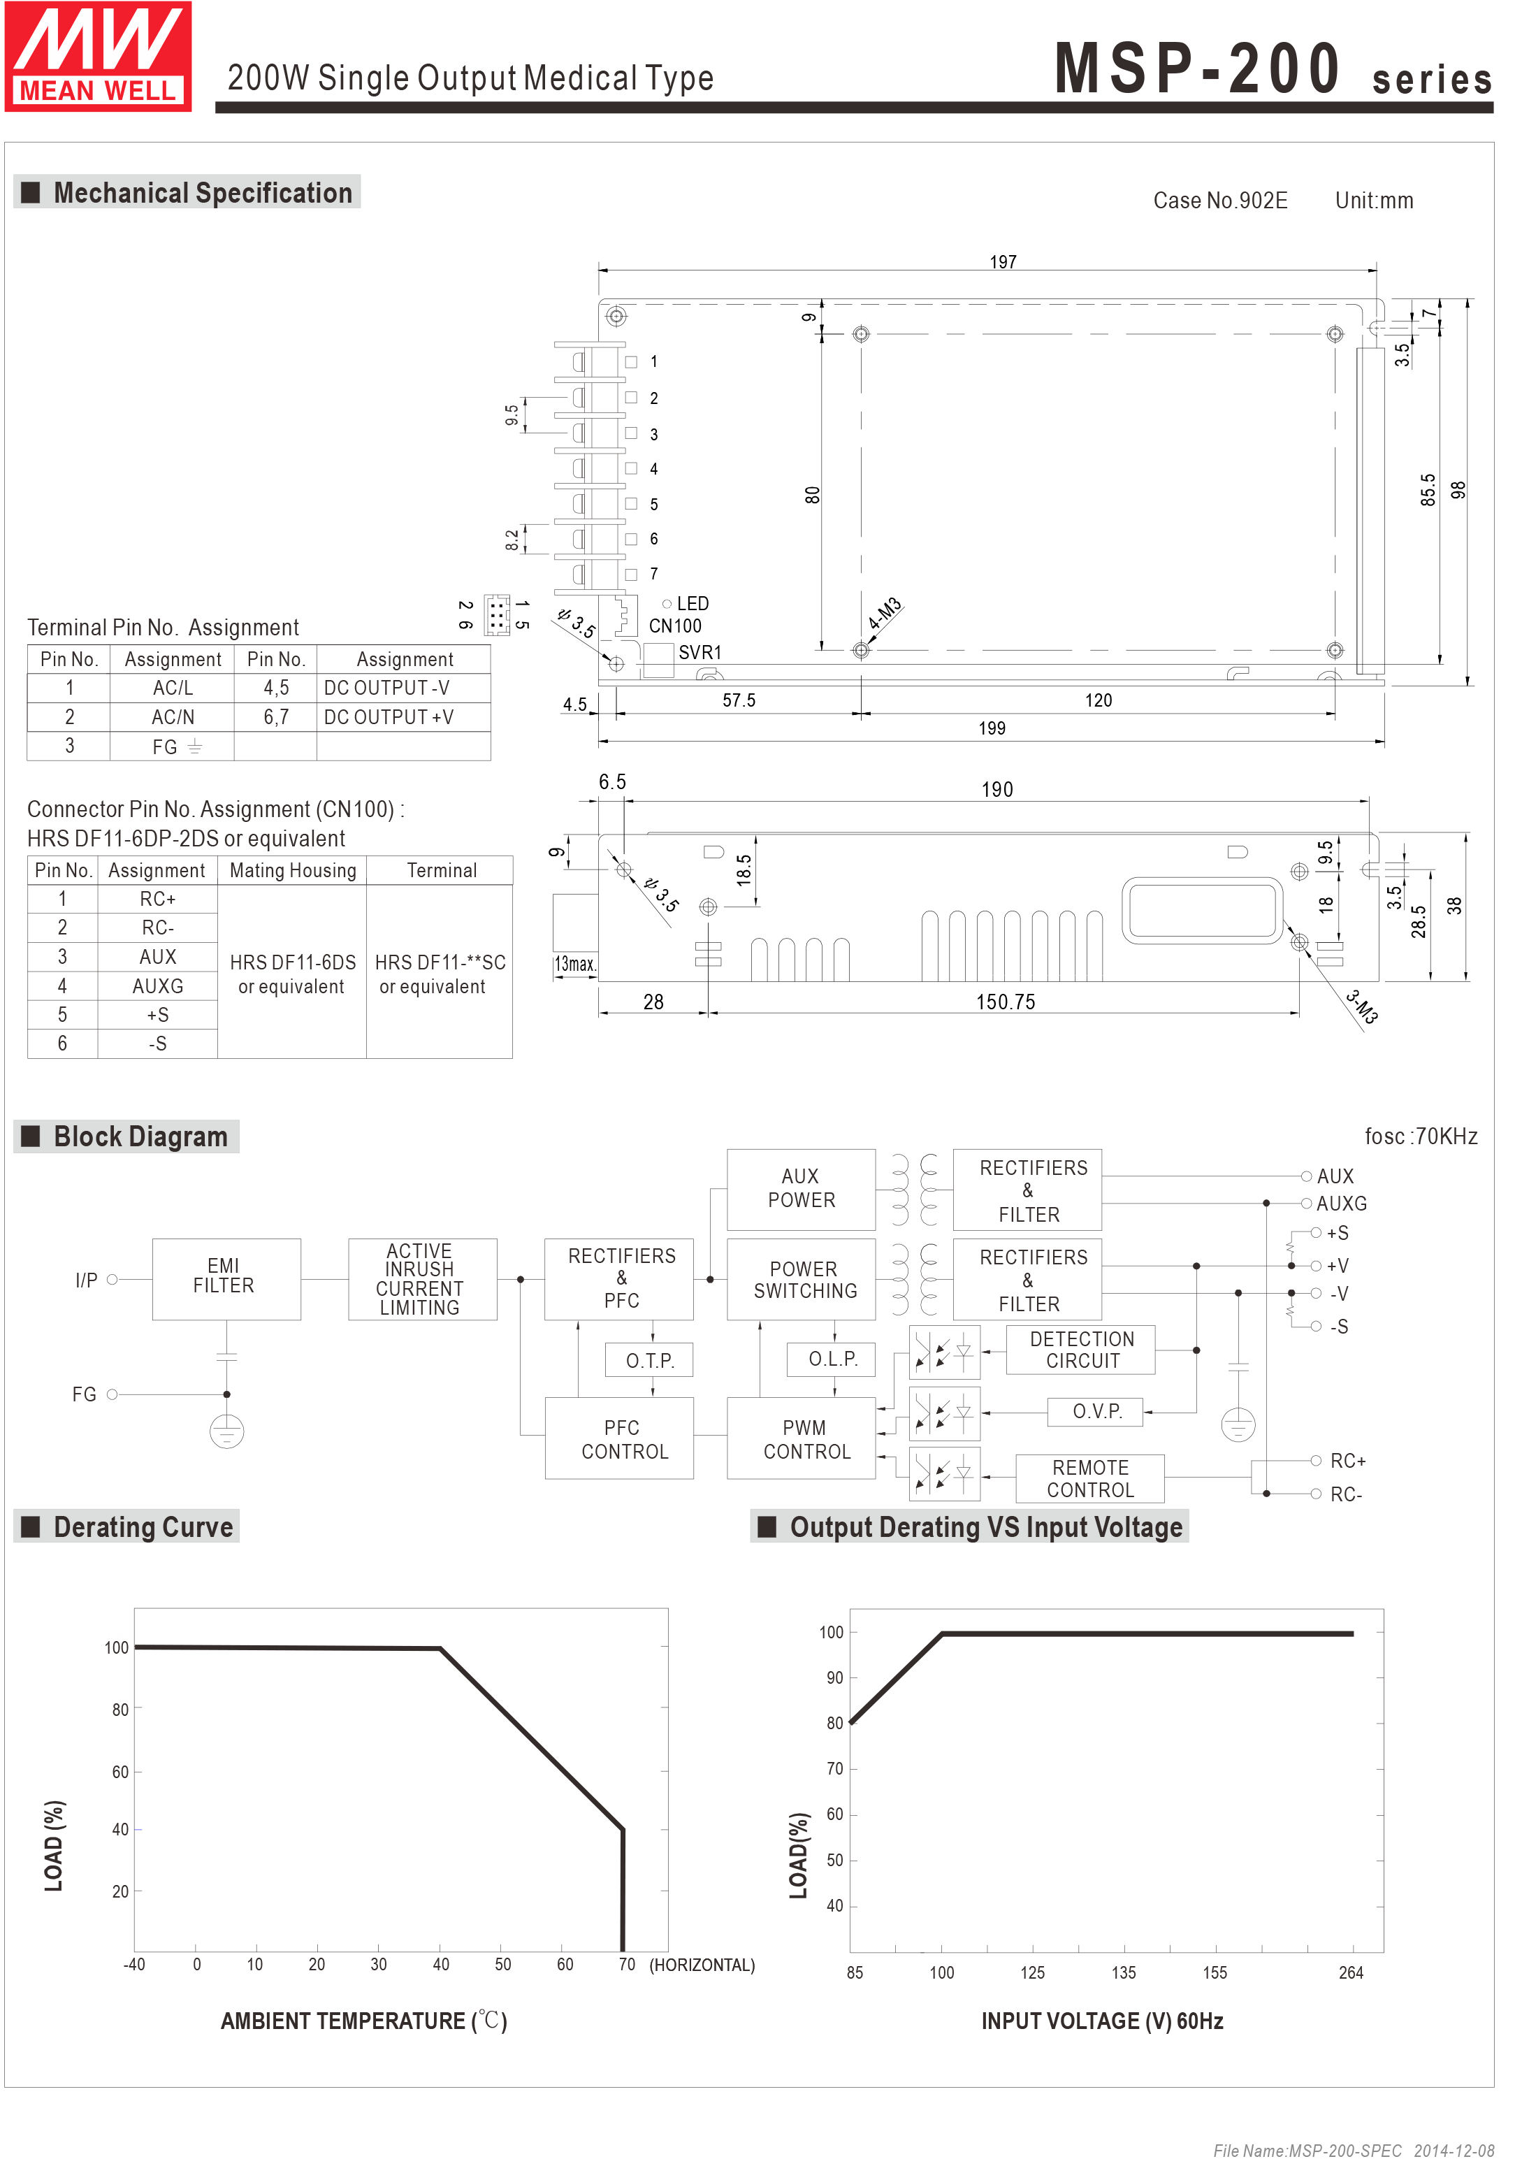
Task: Click the MEAN WELL logo
Action: pos(98,57)
